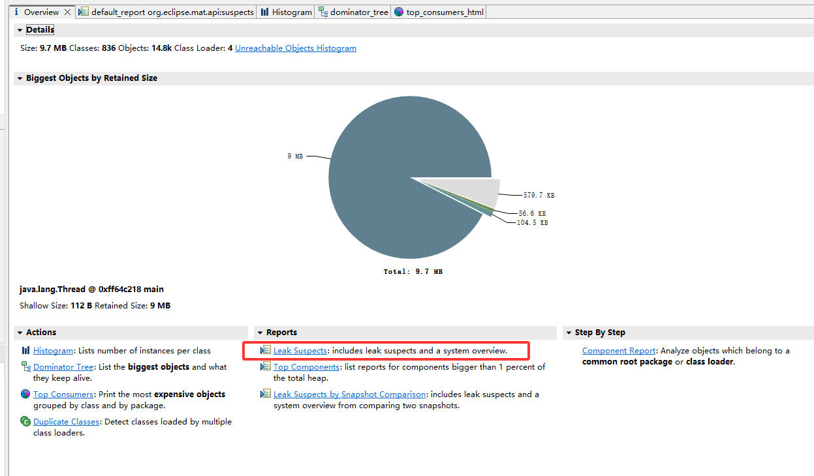Close the Overview tab
Viewport: 814px width, 476px height.
(x=68, y=12)
